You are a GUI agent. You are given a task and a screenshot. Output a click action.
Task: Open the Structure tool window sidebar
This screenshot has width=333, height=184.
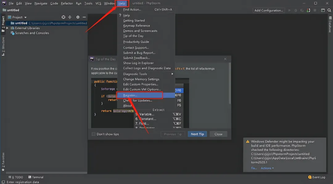3,46
